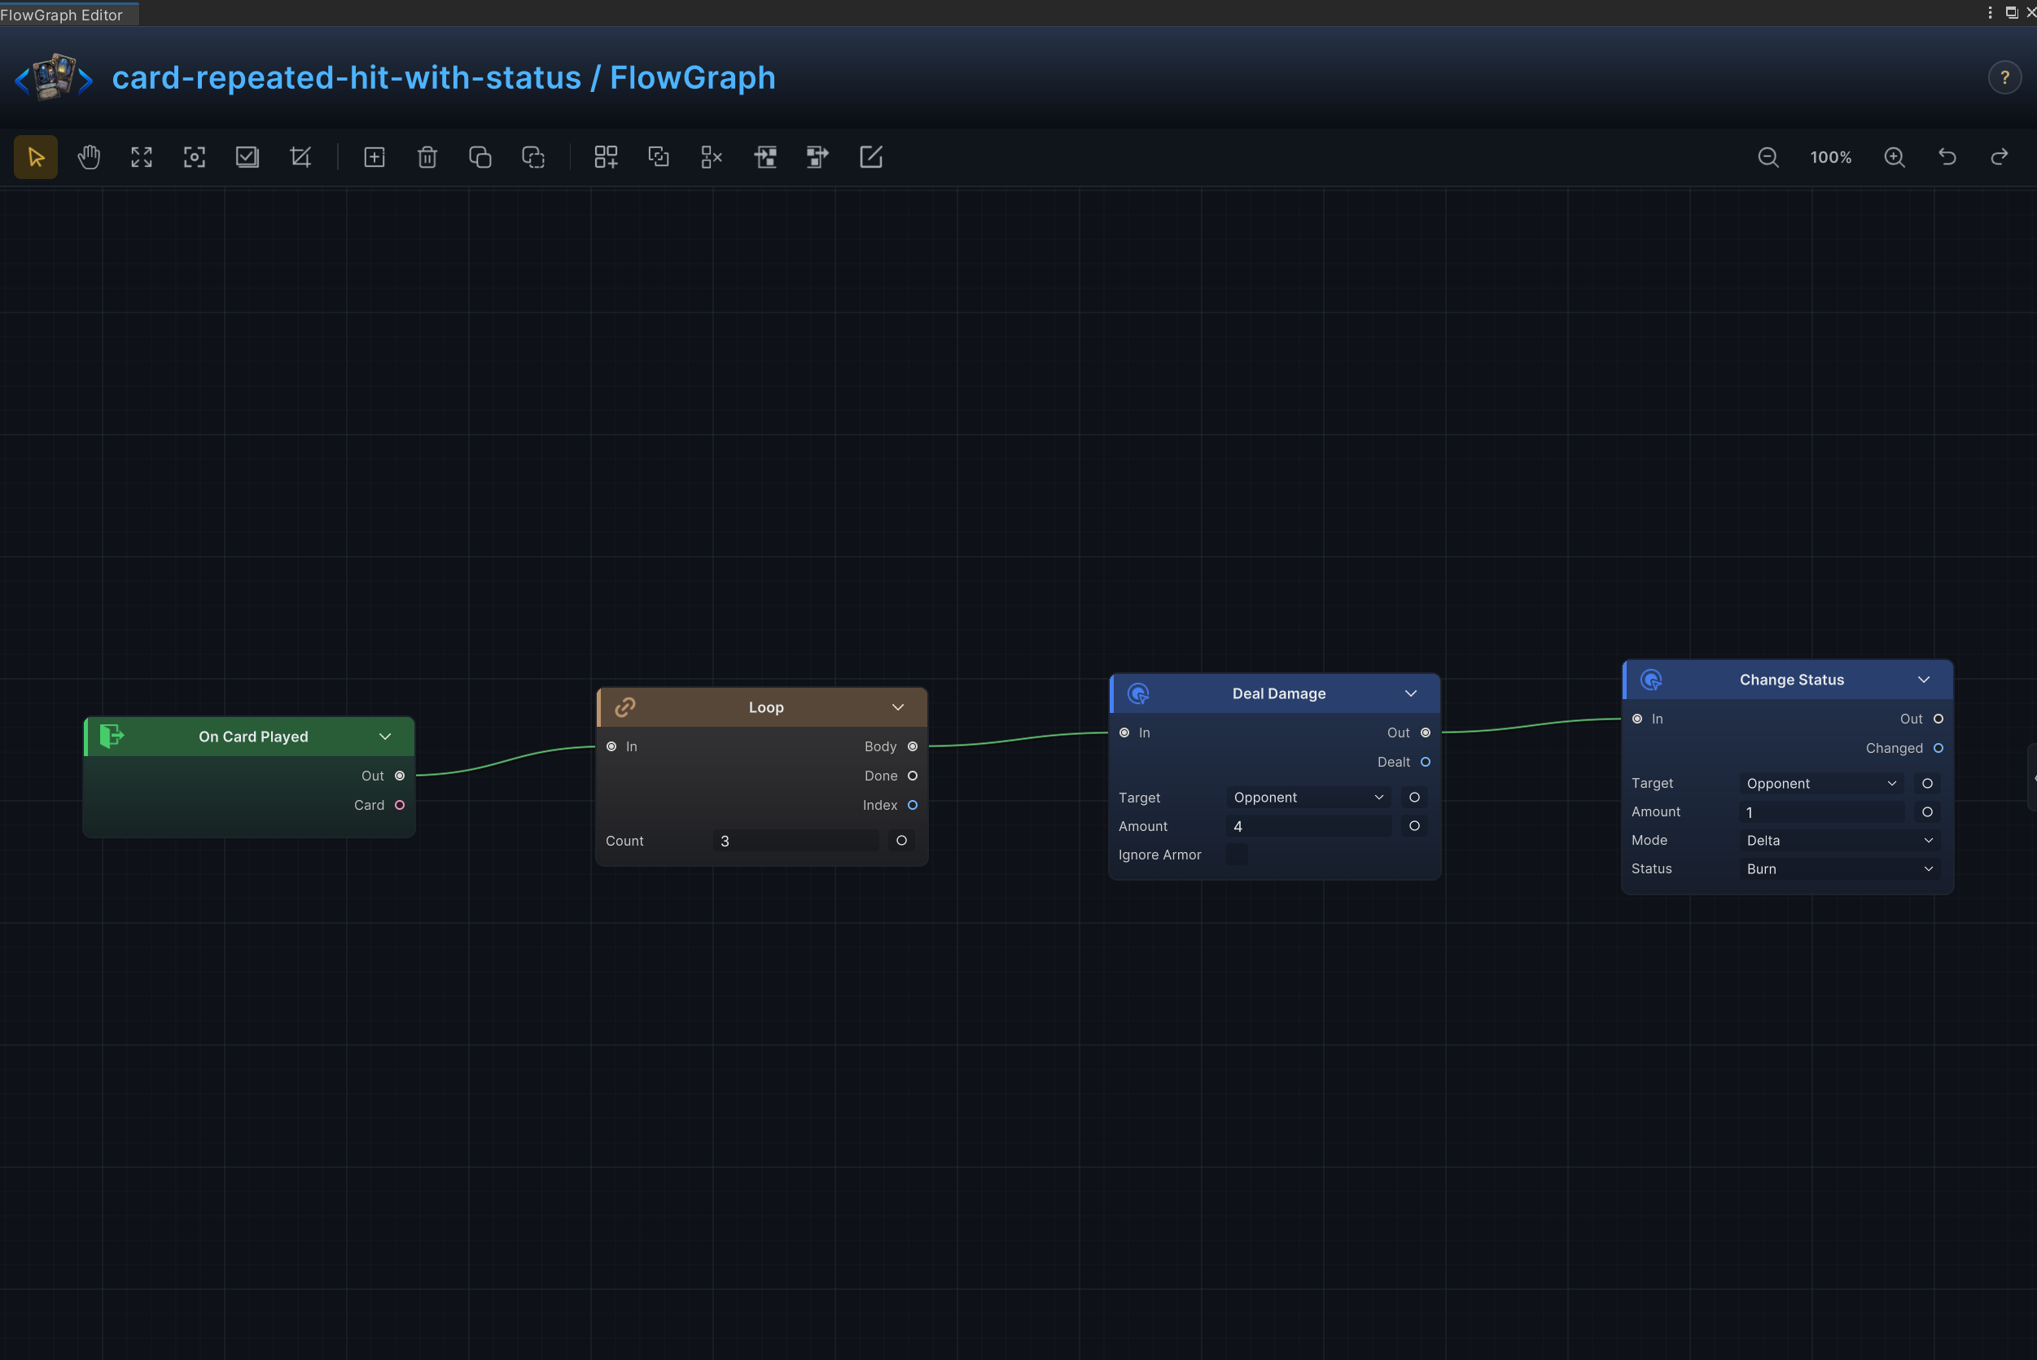The height and width of the screenshot is (1360, 2037).
Task: Click the copy overlapping squares icon
Action: point(480,157)
